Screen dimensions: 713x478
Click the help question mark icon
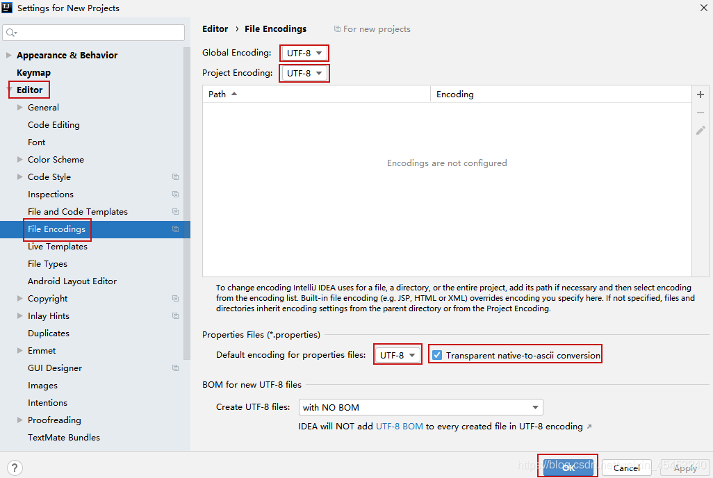tap(15, 468)
